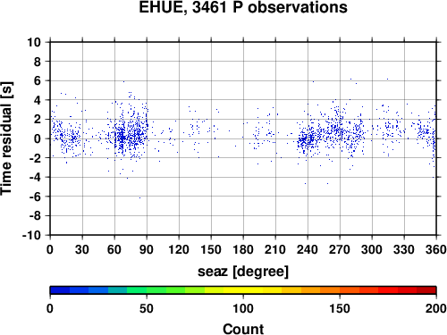The image size is (447, 335).
Task: Click the seaz [degree] axis label
Action: point(243,272)
